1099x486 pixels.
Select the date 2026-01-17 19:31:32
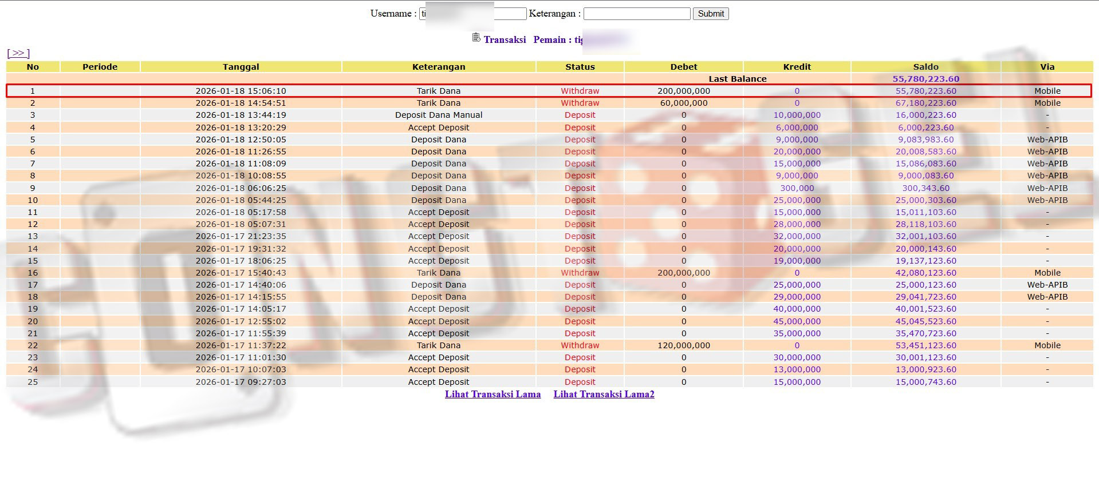click(241, 249)
